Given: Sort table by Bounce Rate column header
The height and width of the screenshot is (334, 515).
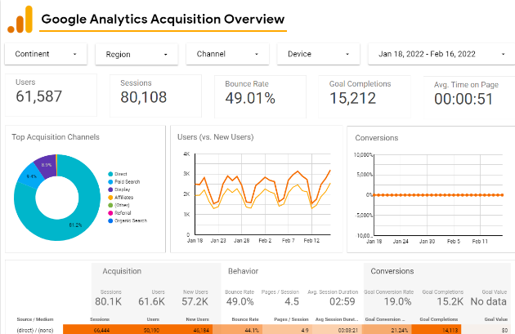Looking at the screenshot, I should [x=245, y=319].
